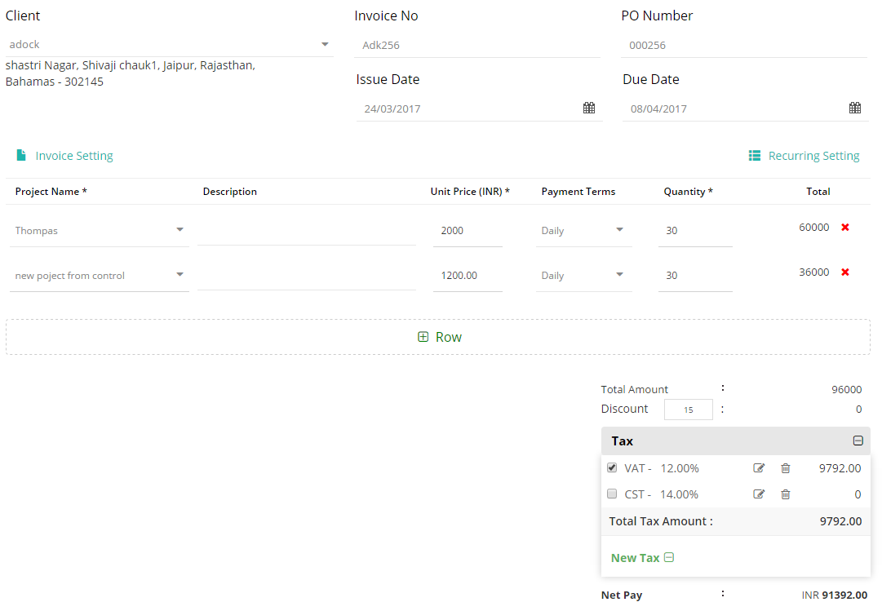Click the Unit Price field showing 2000
Image resolution: width=882 pixels, height=611 pixels.
pyautogui.click(x=468, y=231)
